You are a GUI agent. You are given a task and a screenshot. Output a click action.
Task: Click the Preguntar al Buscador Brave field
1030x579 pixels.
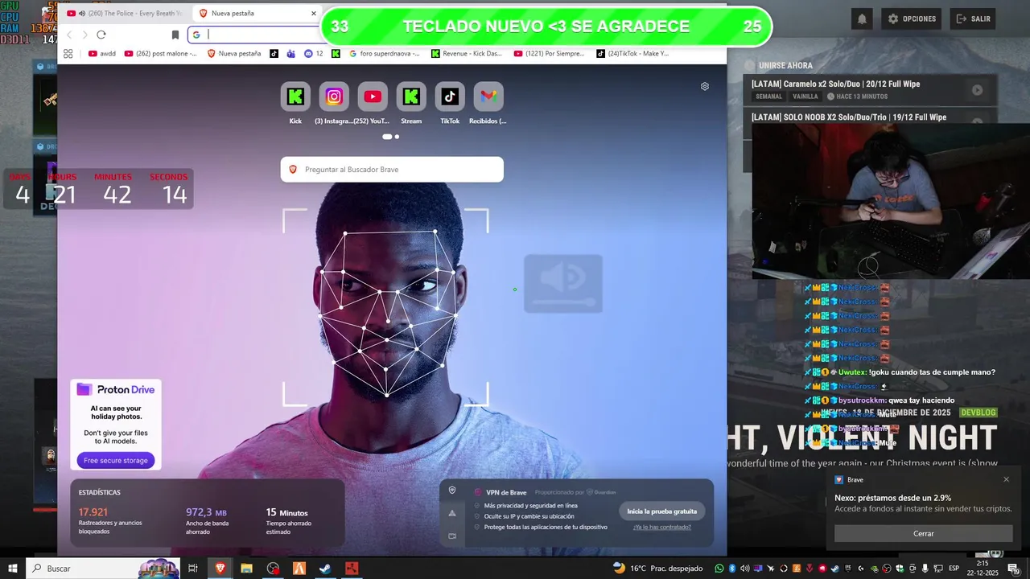(392, 170)
